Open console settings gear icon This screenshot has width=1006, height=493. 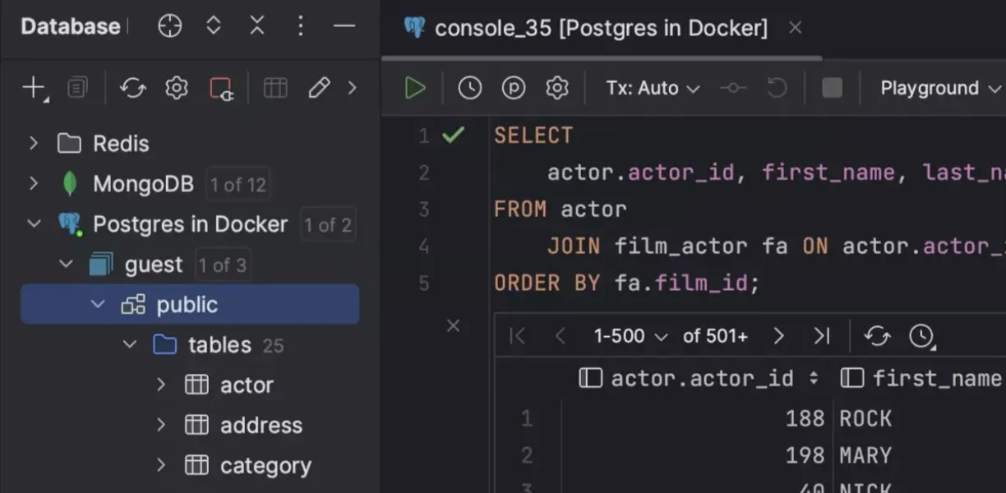click(557, 88)
